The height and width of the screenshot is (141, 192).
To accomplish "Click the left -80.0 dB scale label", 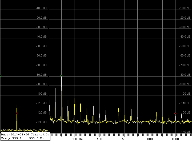I will 41,75.
